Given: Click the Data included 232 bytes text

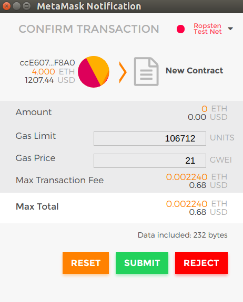Looking at the screenshot, I should (x=183, y=235).
